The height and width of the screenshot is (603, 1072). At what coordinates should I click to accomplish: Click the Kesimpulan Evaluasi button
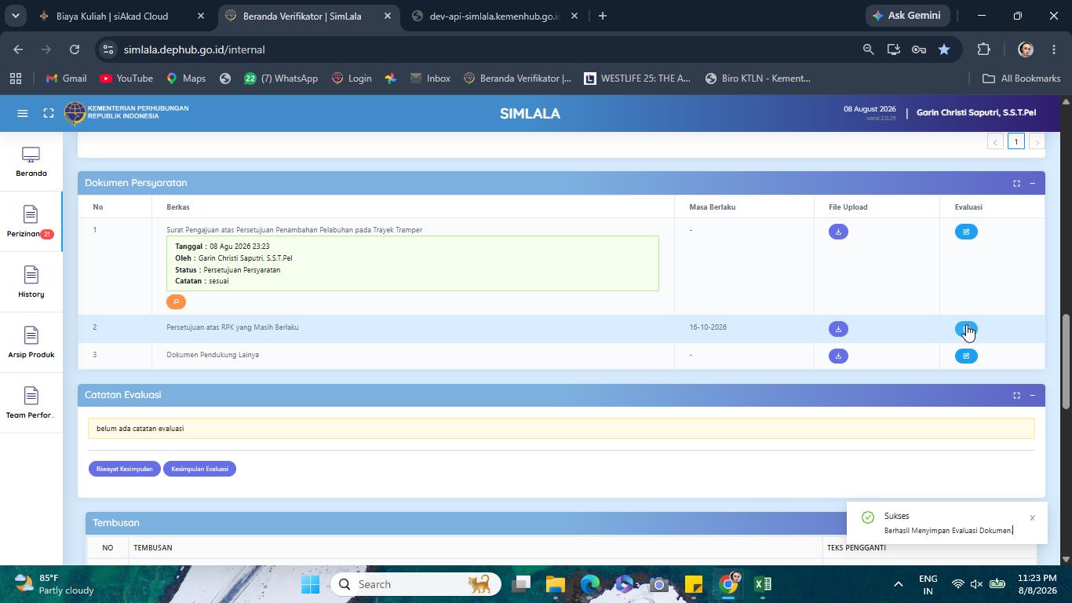point(199,469)
